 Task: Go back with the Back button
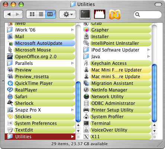(9, 14)
